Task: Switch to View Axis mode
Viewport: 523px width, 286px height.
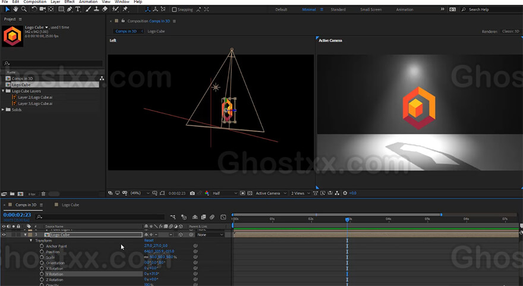Action: click(x=163, y=10)
